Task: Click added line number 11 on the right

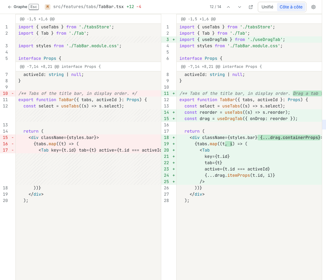Action: pyautogui.click(x=166, y=93)
